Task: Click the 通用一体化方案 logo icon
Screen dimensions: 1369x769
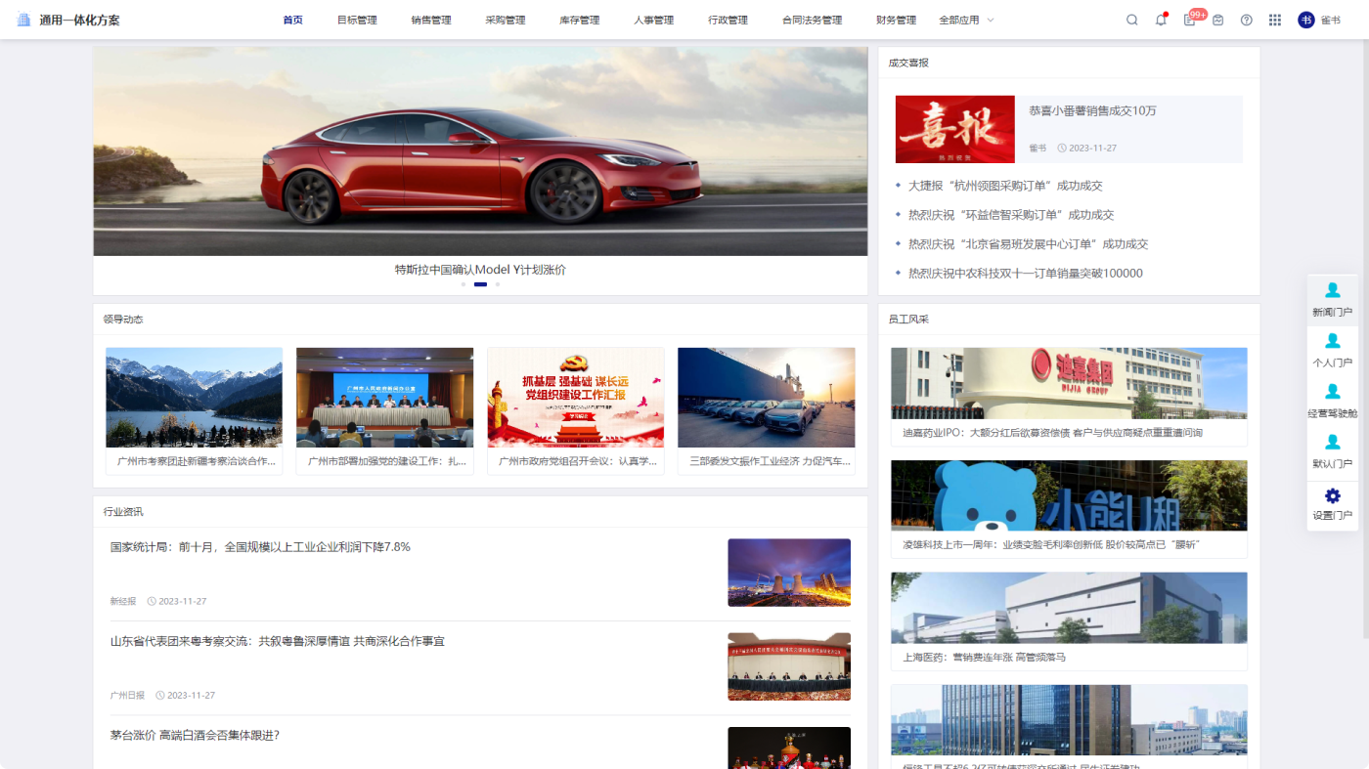Action: pos(23,20)
